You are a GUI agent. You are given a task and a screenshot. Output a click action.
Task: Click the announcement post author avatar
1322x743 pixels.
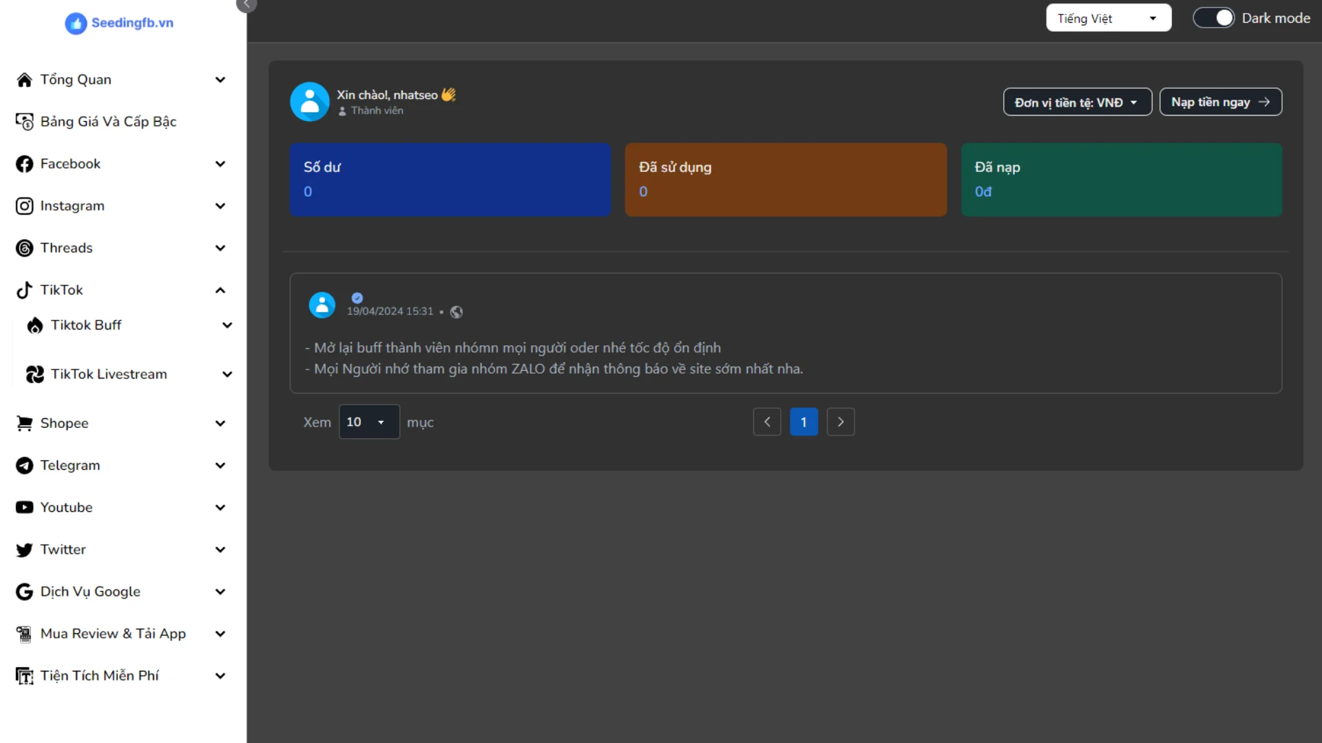tap(322, 305)
